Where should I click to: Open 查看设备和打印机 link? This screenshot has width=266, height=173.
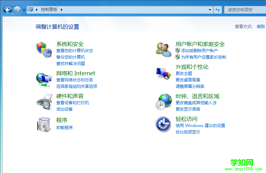pos(73,103)
